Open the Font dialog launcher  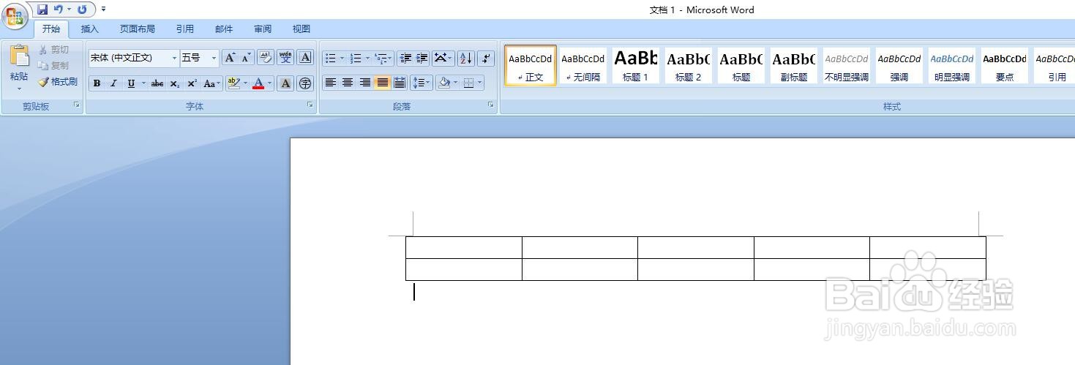311,106
